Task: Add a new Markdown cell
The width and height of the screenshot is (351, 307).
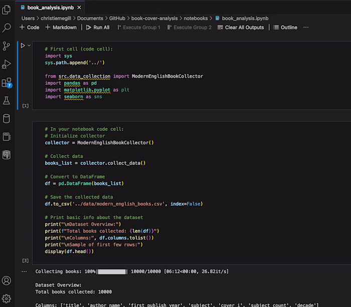Action: (x=61, y=27)
